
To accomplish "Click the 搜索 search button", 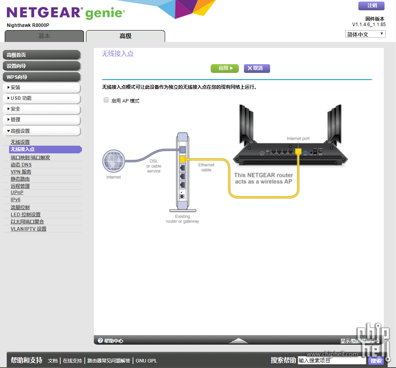I will [x=376, y=361].
